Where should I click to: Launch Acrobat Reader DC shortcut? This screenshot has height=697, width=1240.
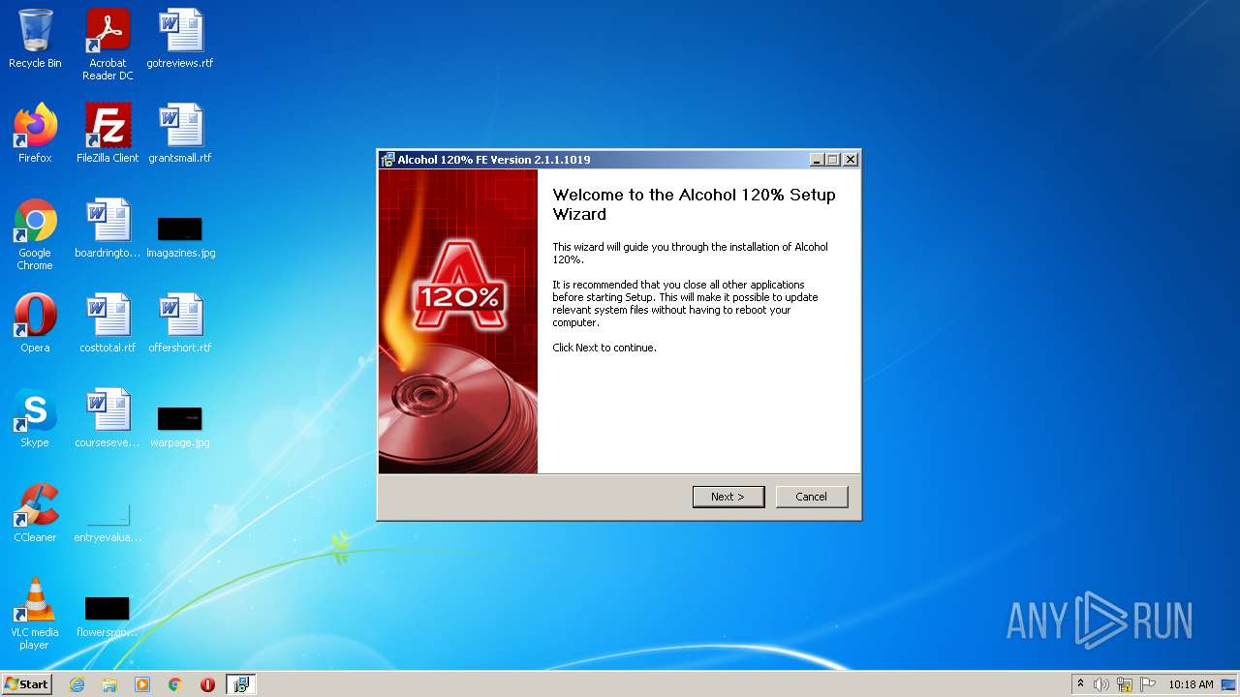(108, 45)
